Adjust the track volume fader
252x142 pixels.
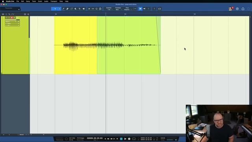(x=12, y=20)
